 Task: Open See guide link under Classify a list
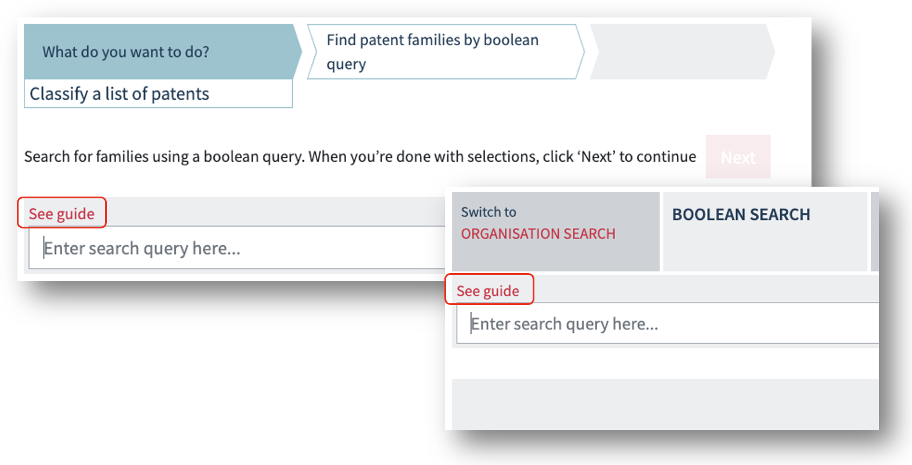pyautogui.click(x=62, y=213)
